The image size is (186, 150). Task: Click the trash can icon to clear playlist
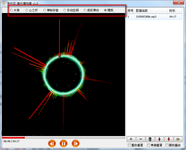(x=150, y=139)
